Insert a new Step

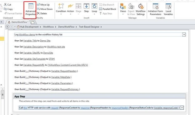pos(86,8)
